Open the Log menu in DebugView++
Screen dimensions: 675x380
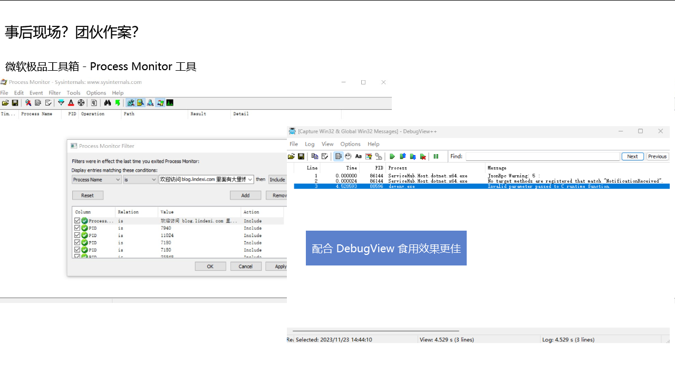point(310,144)
